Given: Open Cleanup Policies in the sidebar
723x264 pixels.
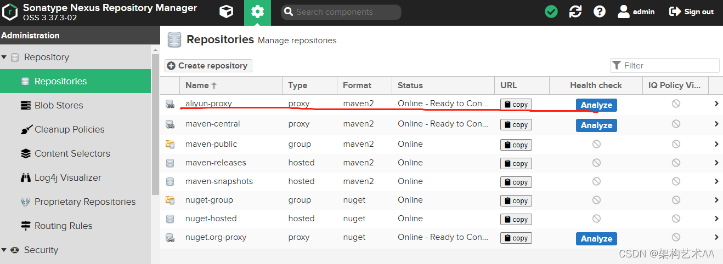Looking at the screenshot, I should click(x=69, y=129).
